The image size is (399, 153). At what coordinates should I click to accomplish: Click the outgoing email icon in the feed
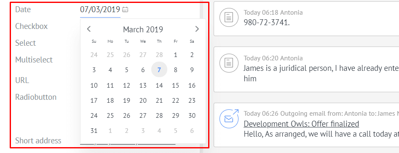(229, 119)
